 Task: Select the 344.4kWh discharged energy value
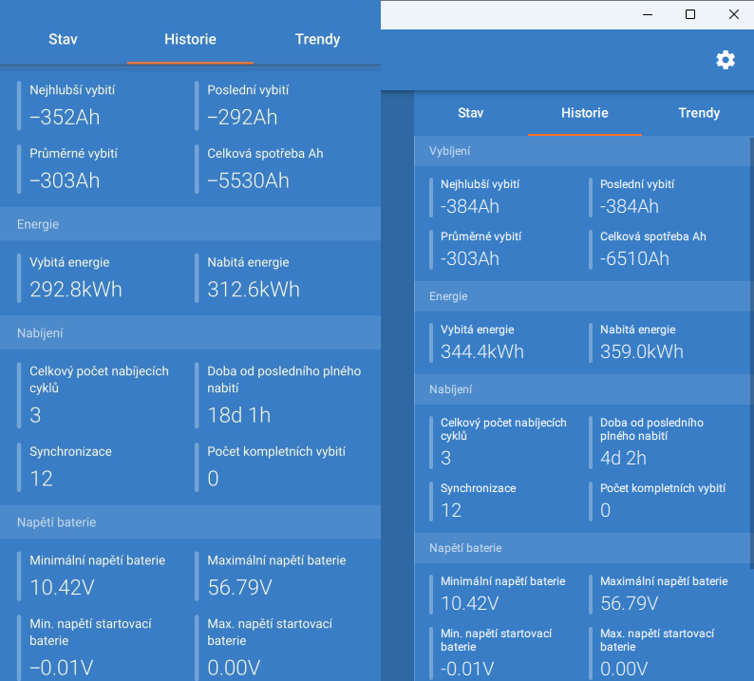482,351
